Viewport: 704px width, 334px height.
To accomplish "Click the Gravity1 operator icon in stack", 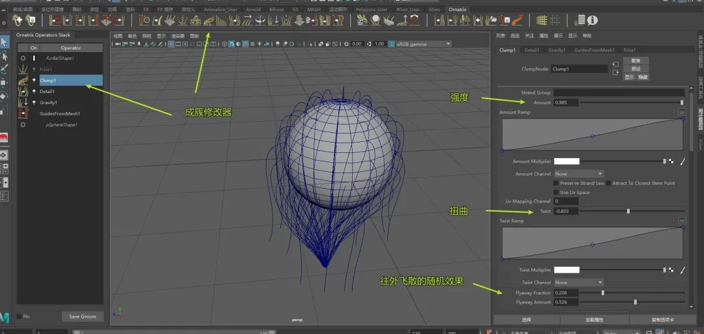I will point(24,103).
